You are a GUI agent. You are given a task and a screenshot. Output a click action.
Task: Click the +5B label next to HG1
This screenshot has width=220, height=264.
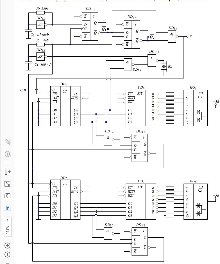(216, 102)
